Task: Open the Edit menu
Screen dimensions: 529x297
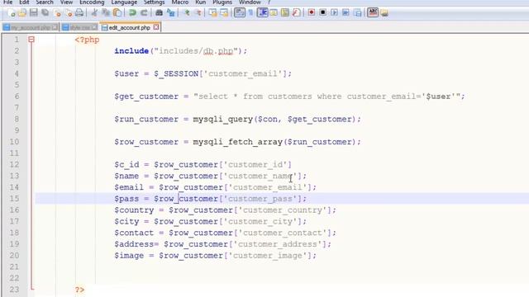Action: [x=24, y=2]
